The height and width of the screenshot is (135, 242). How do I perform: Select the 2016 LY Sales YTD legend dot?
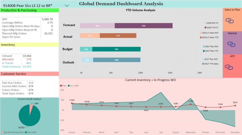coord(201,37)
